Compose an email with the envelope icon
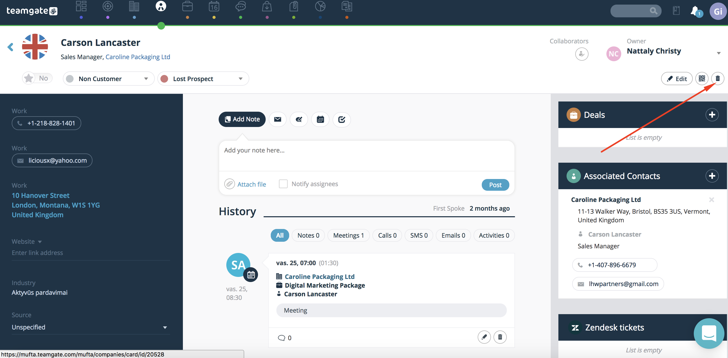 point(277,119)
